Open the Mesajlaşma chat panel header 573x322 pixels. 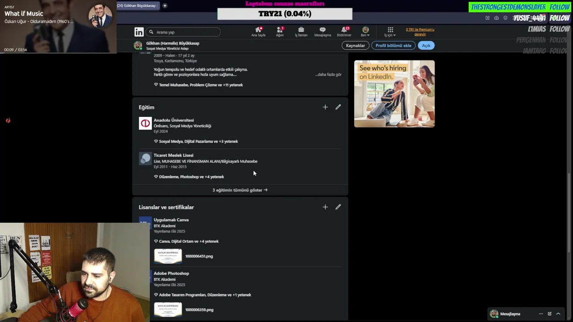(510, 314)
